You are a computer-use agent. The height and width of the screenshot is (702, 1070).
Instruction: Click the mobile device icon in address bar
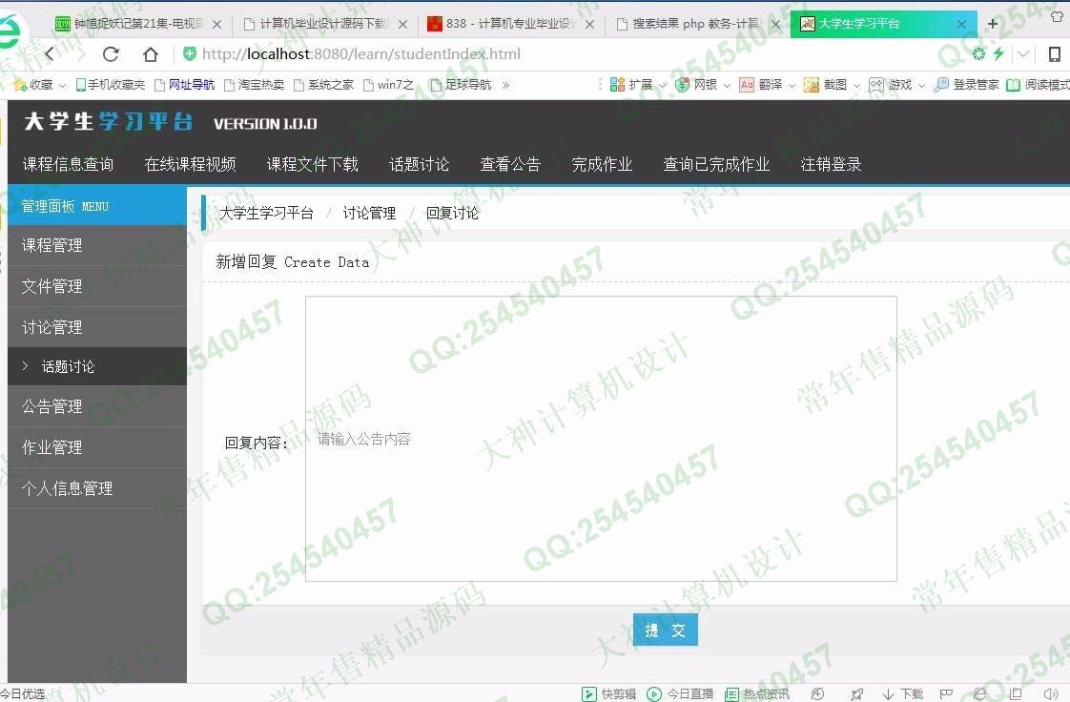pos(1055,54)
